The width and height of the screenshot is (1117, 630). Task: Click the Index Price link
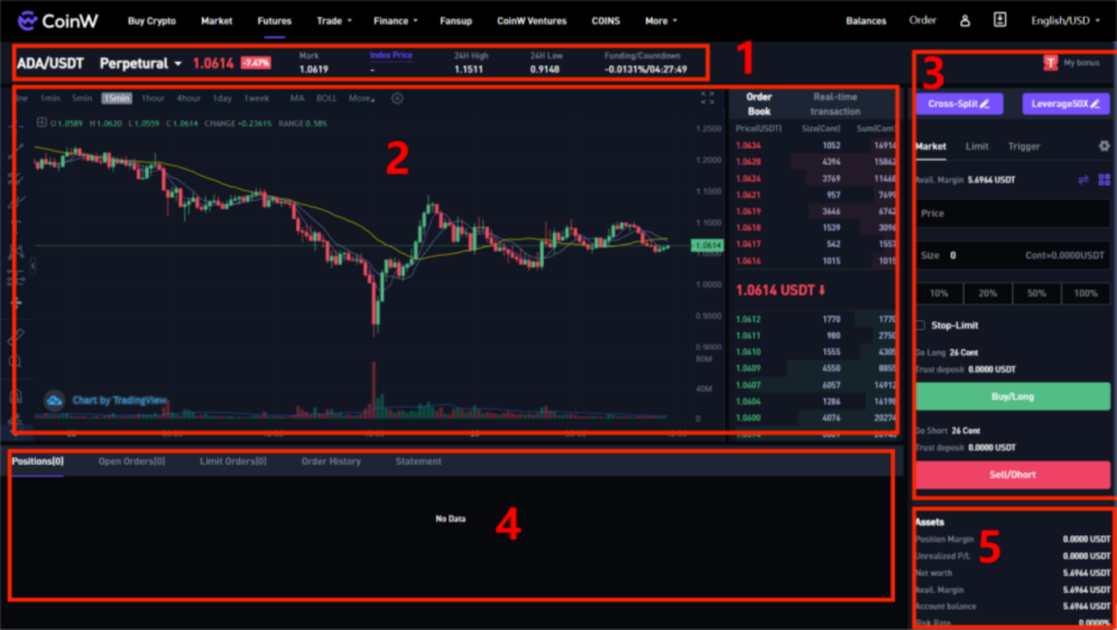pos(391,55)
